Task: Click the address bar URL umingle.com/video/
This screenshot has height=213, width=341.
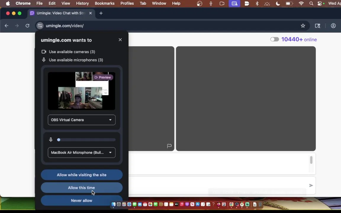Action: point(65,26)
